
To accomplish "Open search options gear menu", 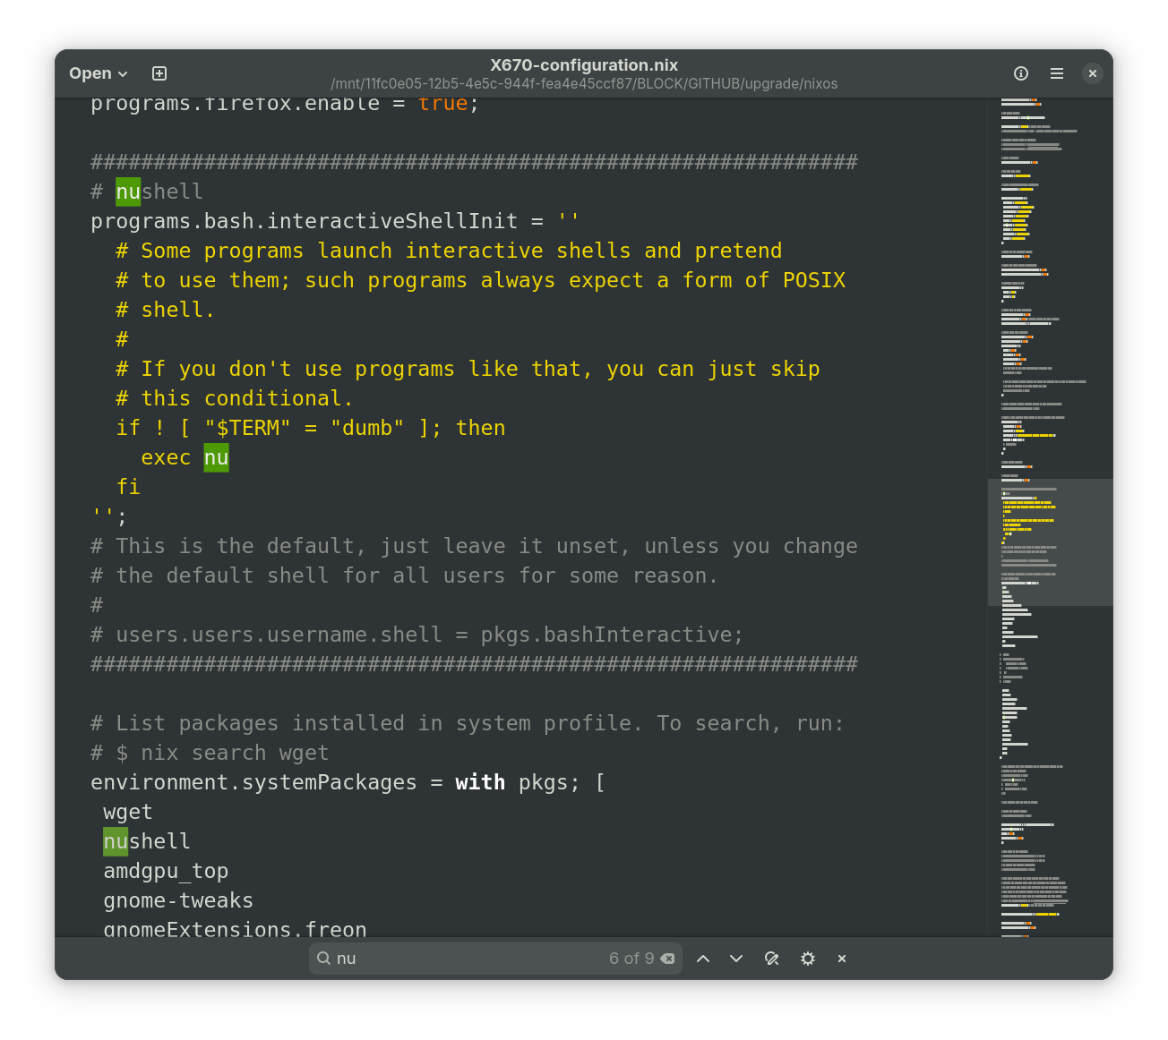I will pos(807,959).
